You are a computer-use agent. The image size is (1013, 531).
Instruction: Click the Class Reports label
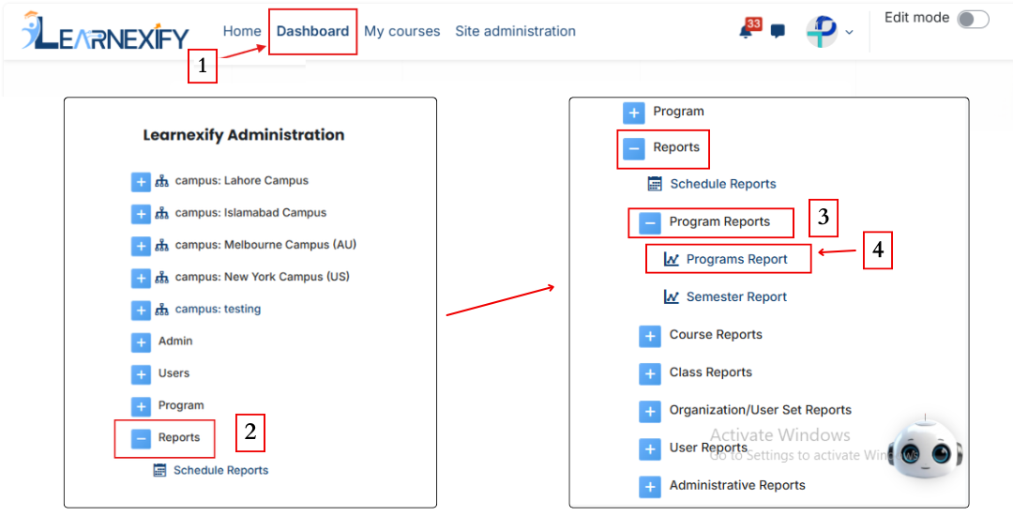pyautogui.click(x=711, y=372)
